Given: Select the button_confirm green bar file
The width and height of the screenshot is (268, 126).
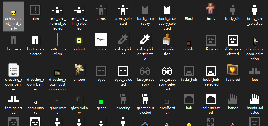Looking at the screenshot, I should pyautogui.click(x=57, y=39).
